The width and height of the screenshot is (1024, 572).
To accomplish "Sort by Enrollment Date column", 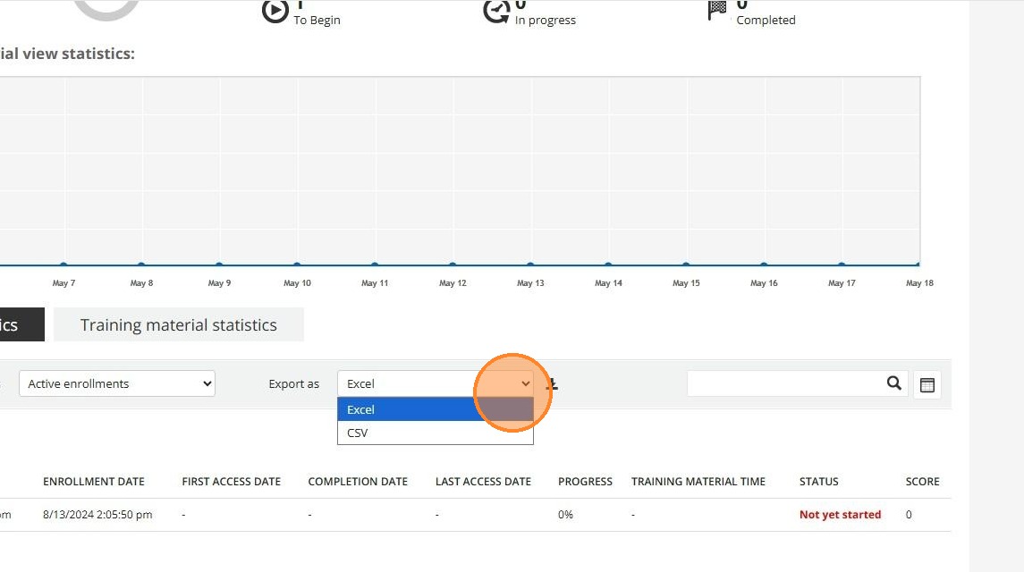I will point(93,481).
